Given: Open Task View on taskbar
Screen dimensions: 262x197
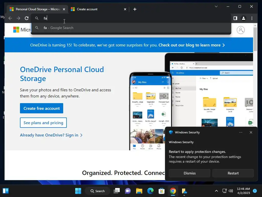Looking at the screenshot, I should [117, 191].
